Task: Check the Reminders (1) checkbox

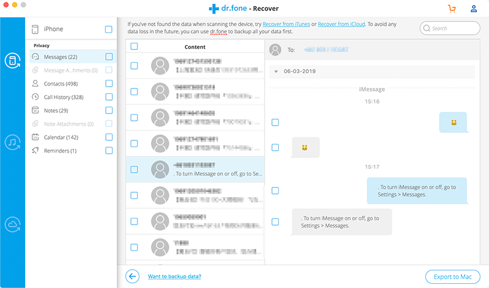Action: coord(109,150)
